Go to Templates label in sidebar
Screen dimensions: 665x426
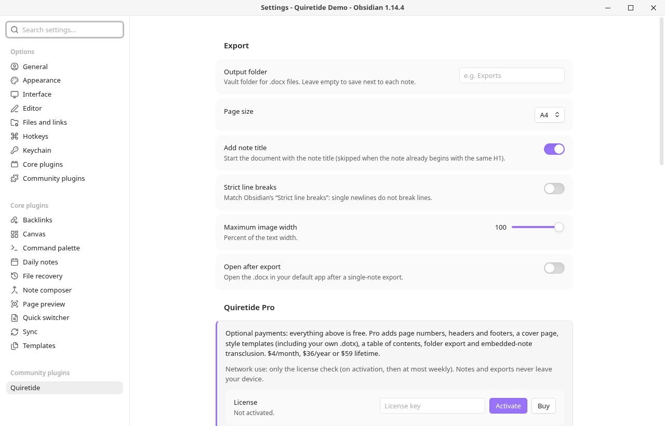coord(39,346)
